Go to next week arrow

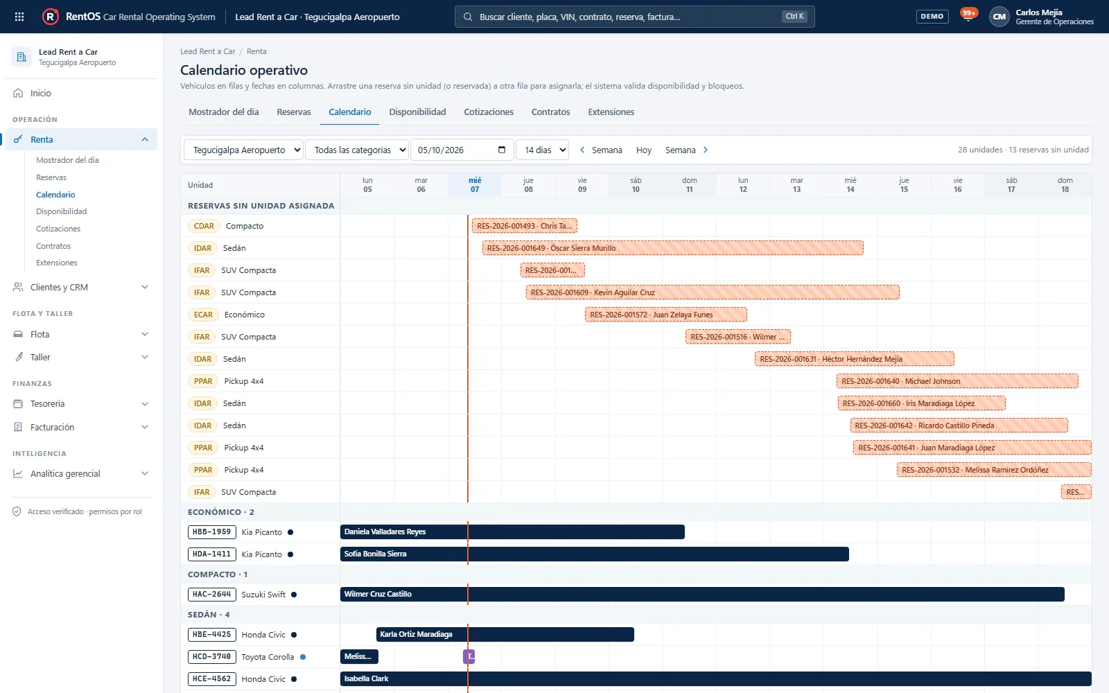706,150
